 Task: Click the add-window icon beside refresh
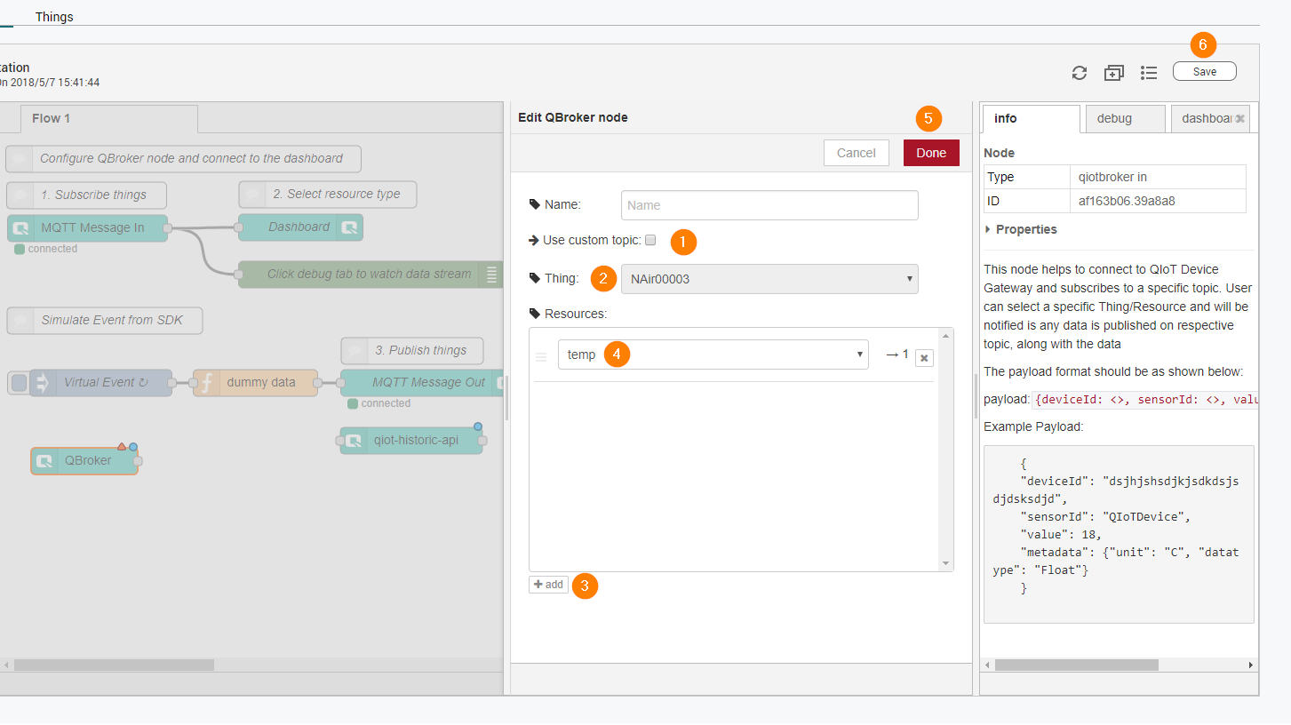(1114, 73)
